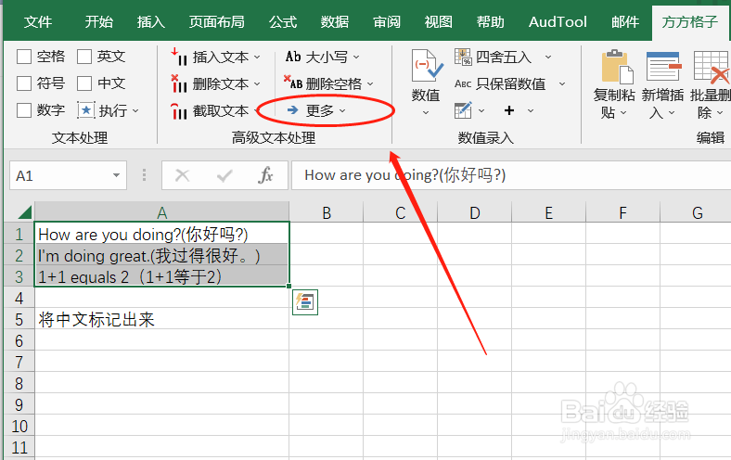The width and height of the screenshot is (731, 460).
Task: Open the 只保留数值 dropdown arrow
Action: click(562, 84)
